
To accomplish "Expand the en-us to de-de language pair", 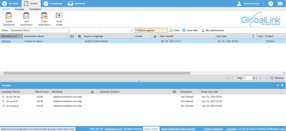I will click(3, 97).
